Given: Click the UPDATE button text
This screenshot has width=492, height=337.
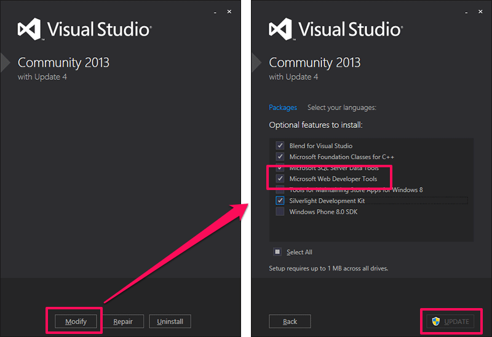Looking at the screenshot, I should 457,322.
